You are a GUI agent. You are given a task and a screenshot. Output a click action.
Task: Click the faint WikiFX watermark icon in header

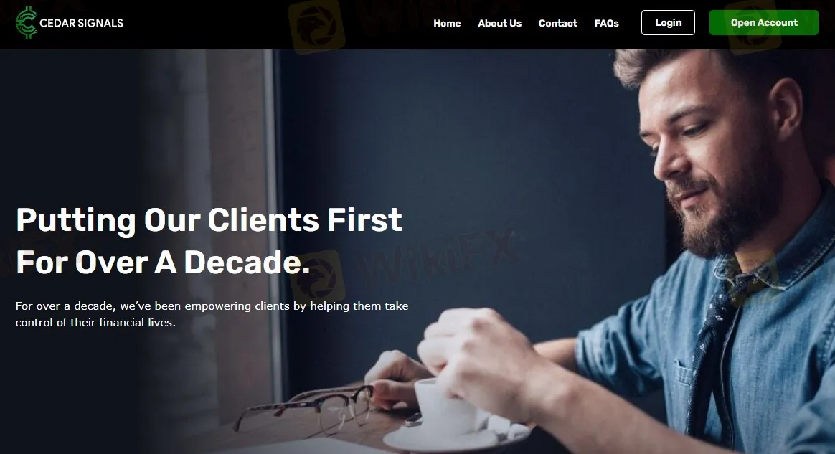[x=316, y=27]
